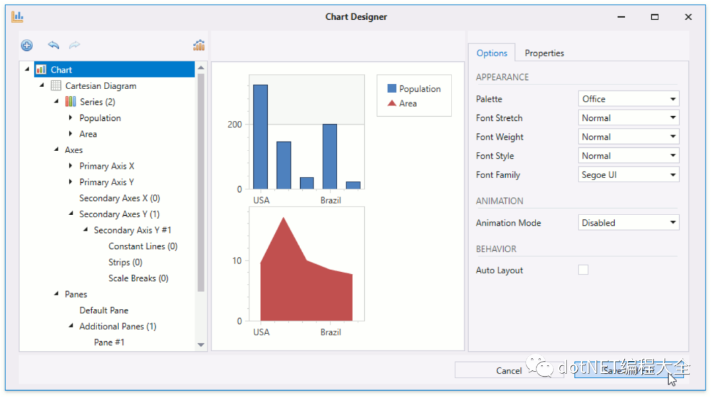714x398 pixels.
Task: Switch to the Properties tab
Action: (x=546, y=53)
